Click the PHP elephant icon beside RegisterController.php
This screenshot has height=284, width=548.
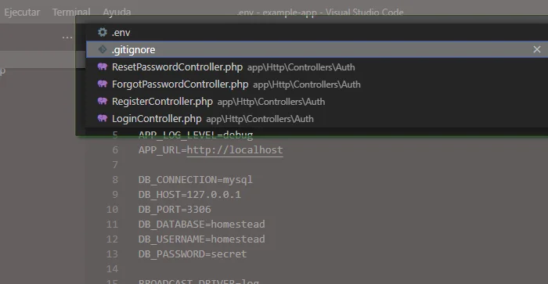click(x=103, y=101)
